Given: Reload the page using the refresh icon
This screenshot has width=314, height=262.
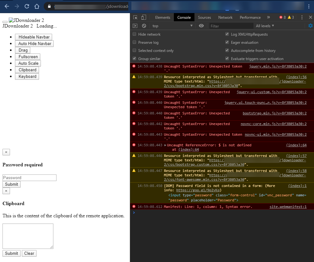Looking at the screenshot, I should [x=26, y=6].
